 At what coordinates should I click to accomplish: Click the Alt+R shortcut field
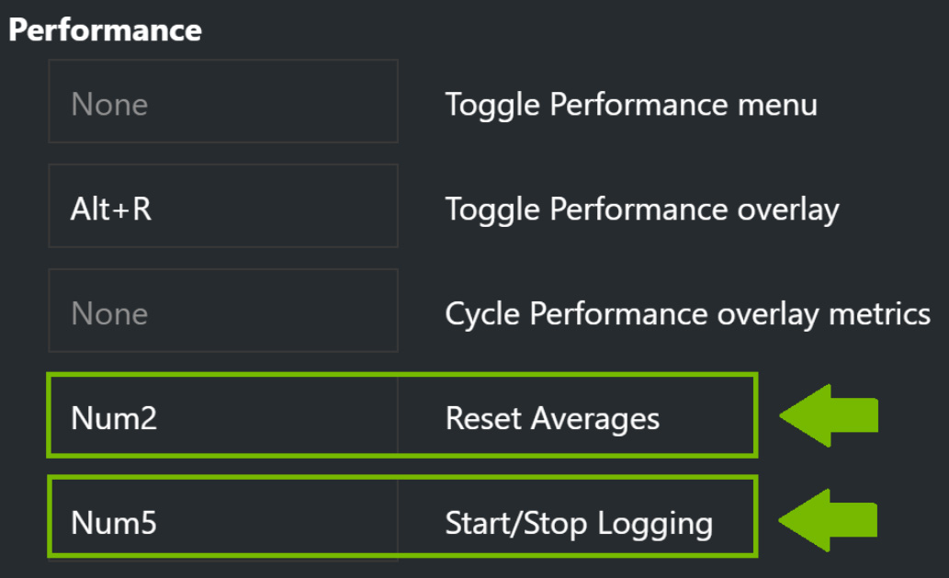[x=222, y=206]
